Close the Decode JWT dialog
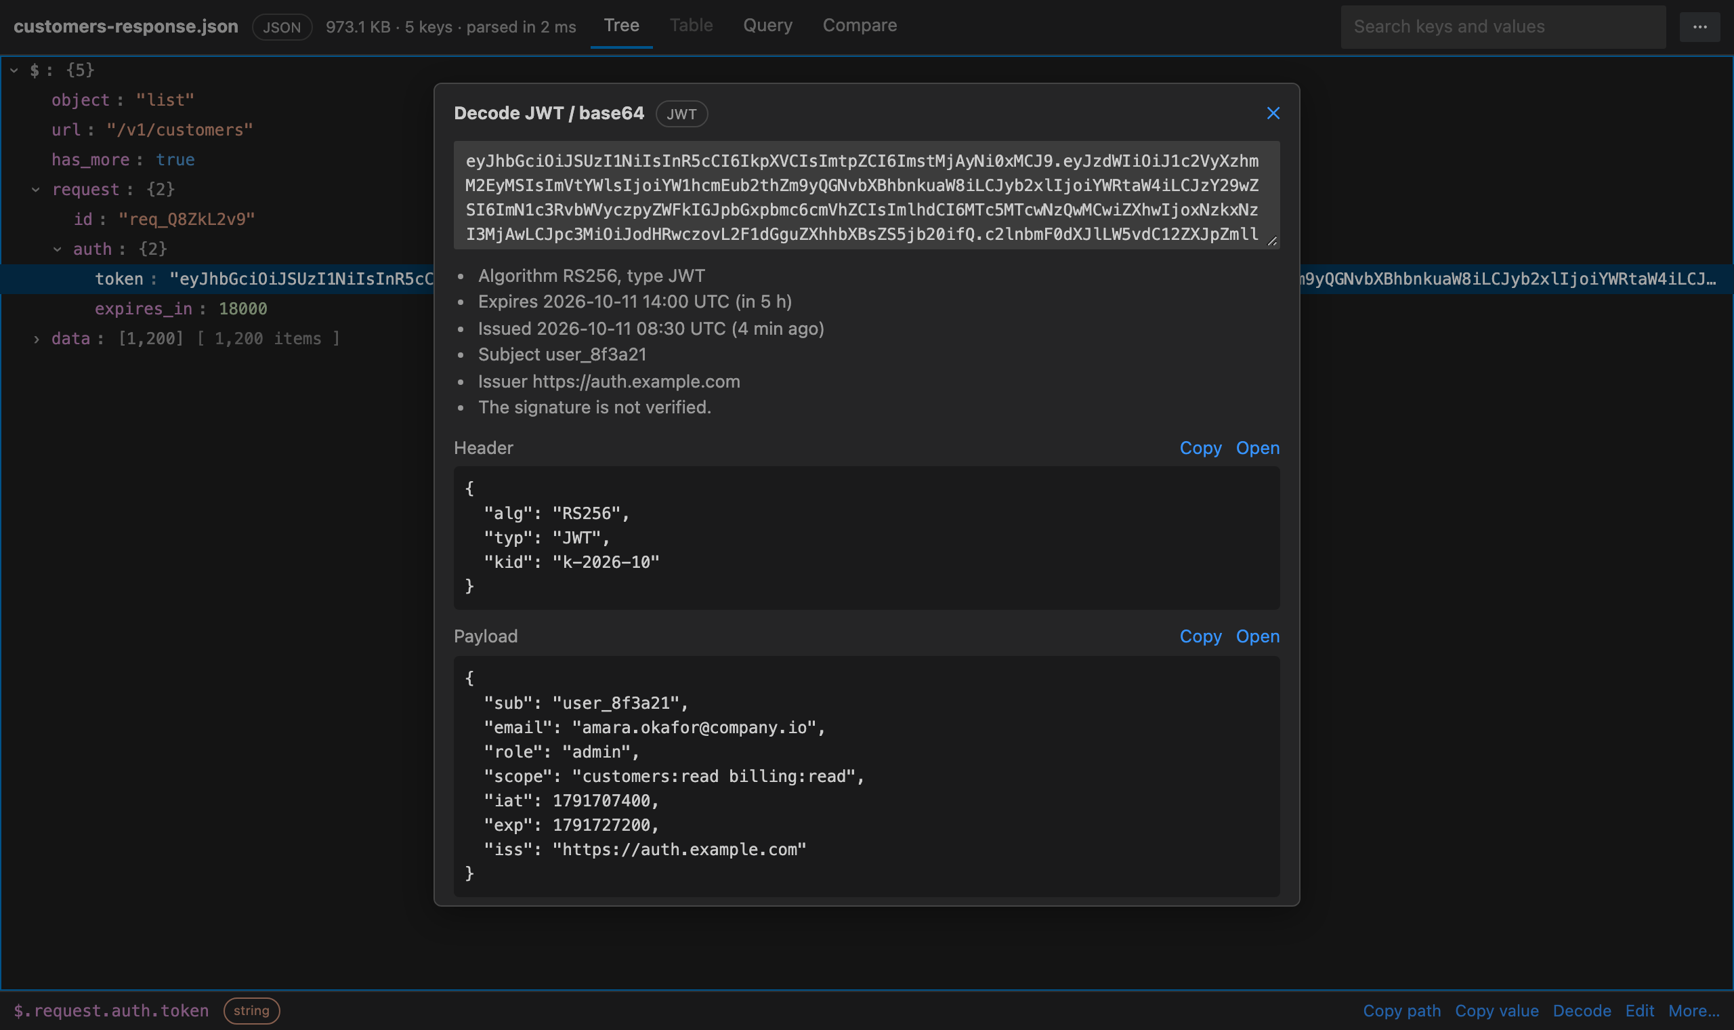Screen dimensions: 1734x1030 [x=1273, y=113]
